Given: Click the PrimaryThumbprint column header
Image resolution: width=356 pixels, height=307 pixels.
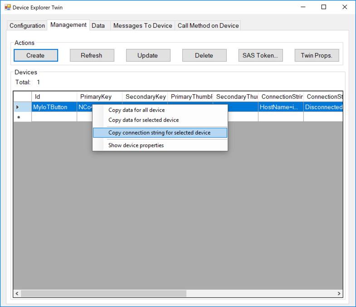Looking at the screenshot, I should (190, 96).
